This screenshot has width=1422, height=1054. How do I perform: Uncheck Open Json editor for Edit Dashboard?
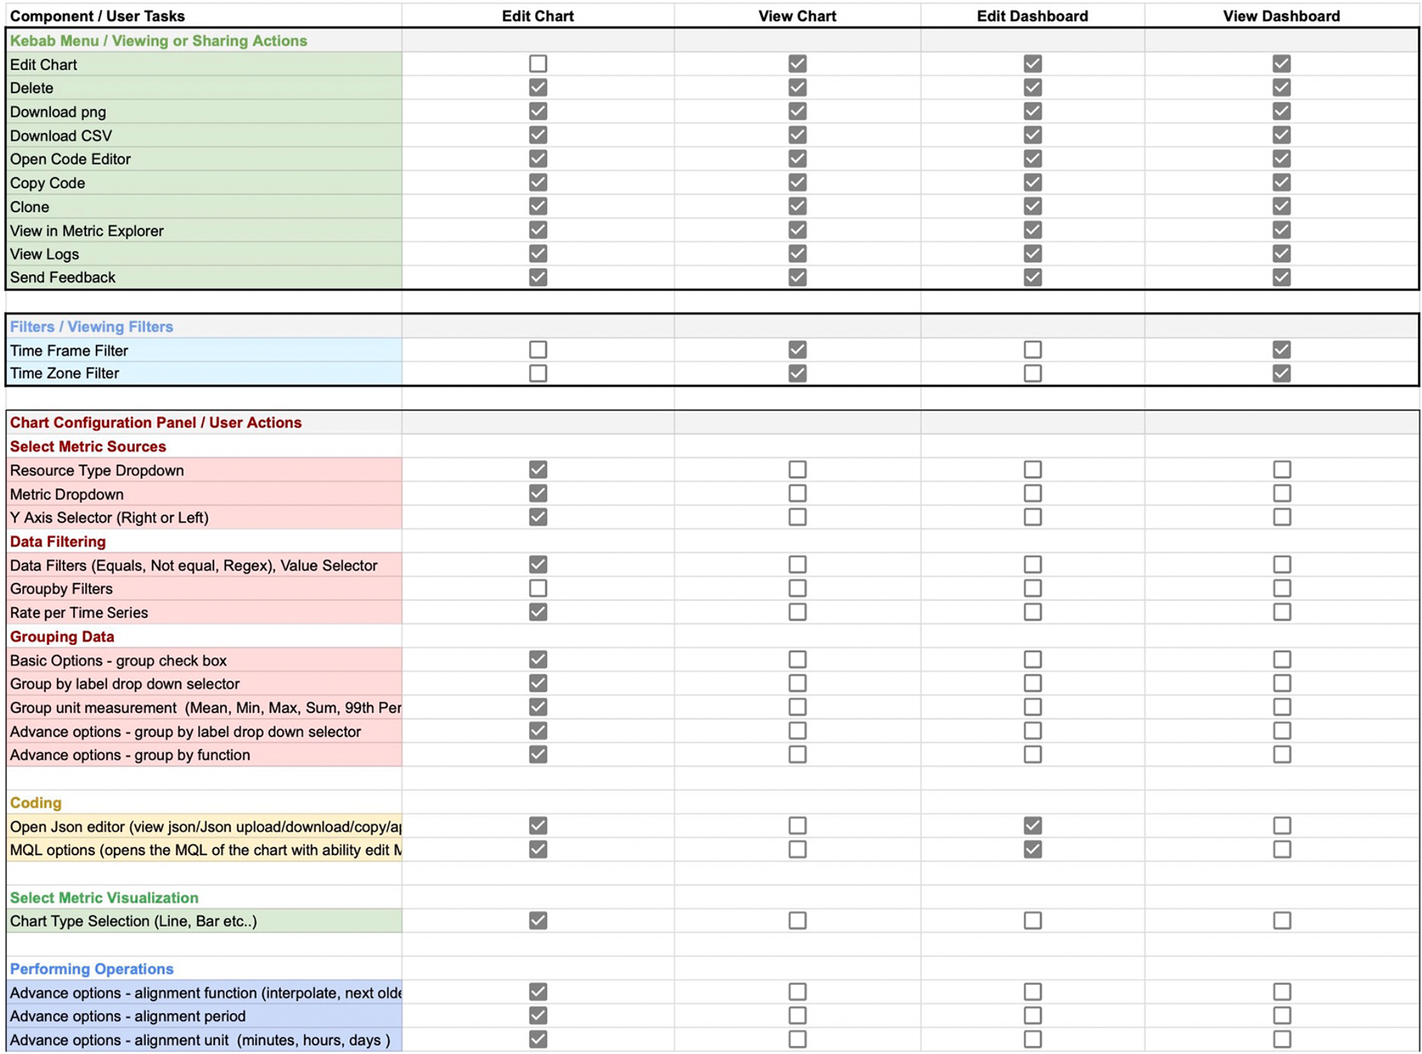click(1032, 825)
